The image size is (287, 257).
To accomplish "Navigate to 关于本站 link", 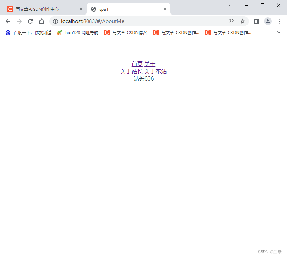I will pyautogui.click(x=155, y=71).
